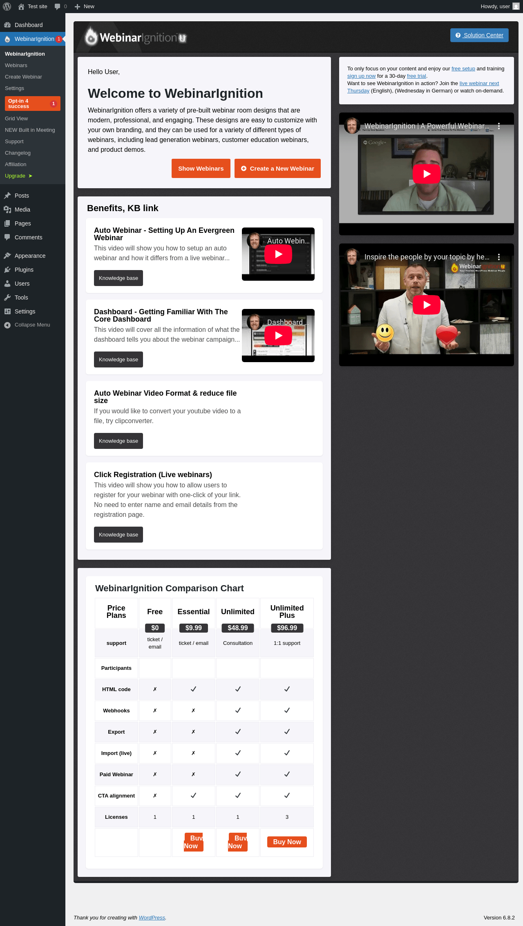Select Opt-in 4 success menu item
523x926 pixels.
pos(33,104)
